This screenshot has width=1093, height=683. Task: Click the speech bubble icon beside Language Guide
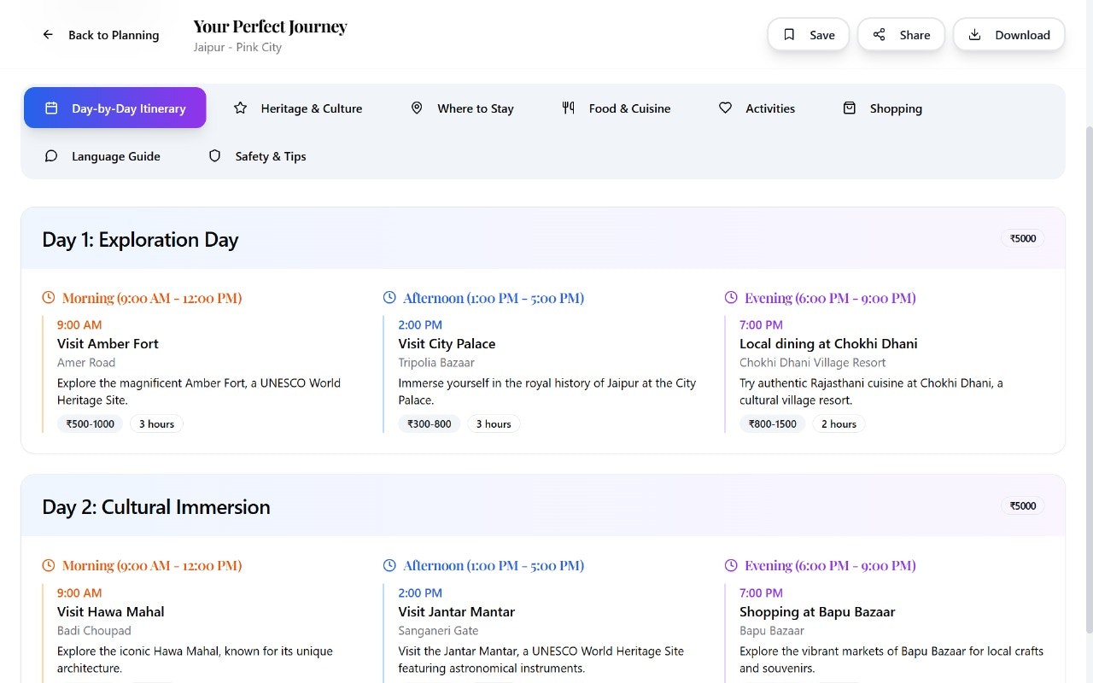pyautogui.click(x=51, y=156)
